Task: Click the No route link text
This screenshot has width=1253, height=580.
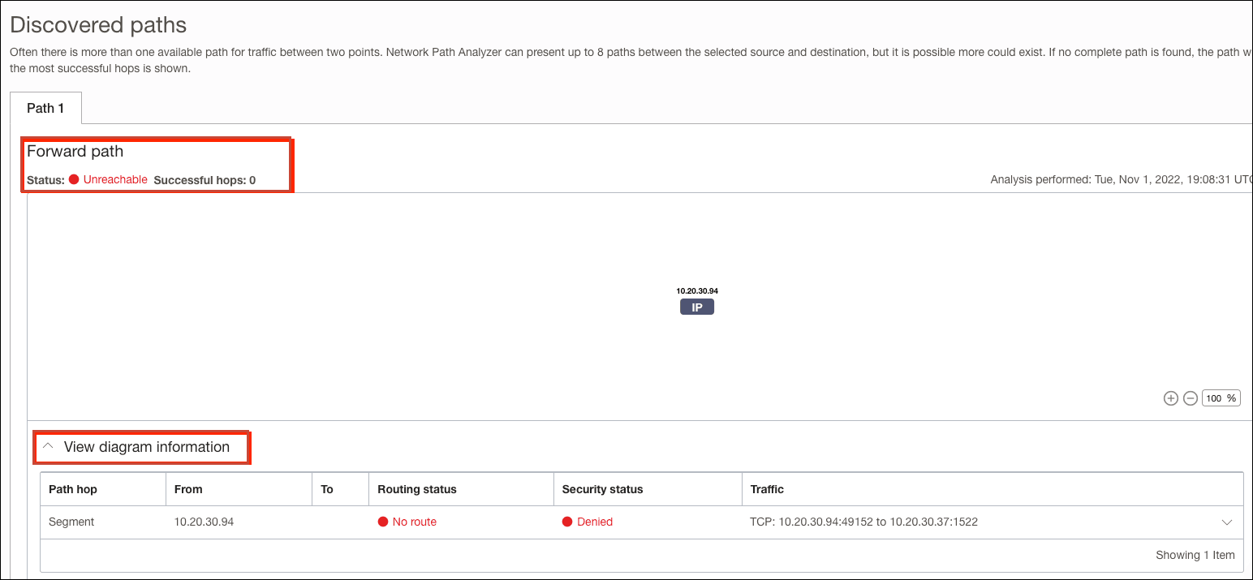Action: 416,522
